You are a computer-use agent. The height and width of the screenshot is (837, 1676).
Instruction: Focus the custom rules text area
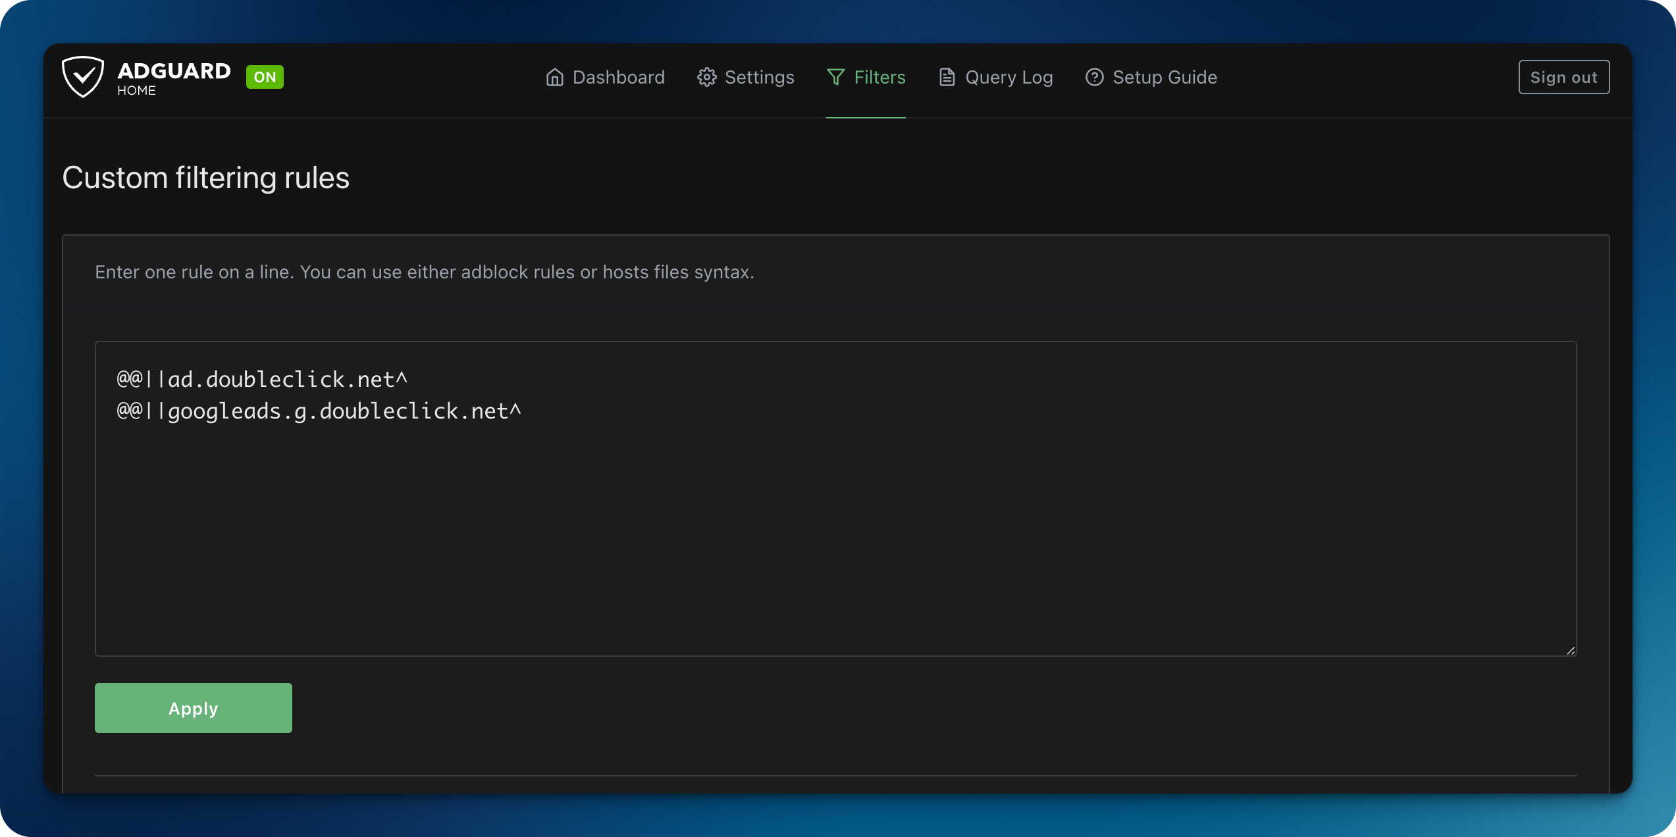[836, 498]
